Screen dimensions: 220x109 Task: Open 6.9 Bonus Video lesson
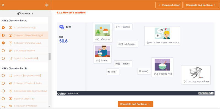[24, 99]
